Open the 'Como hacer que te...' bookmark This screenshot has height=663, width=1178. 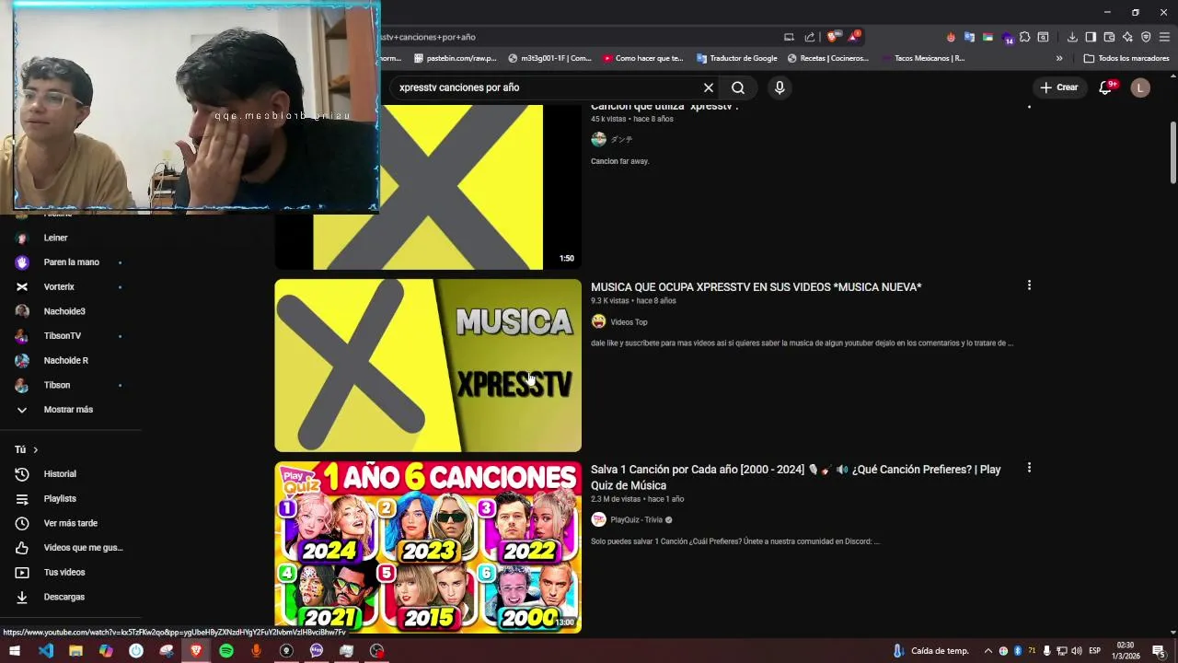point(642,58)
